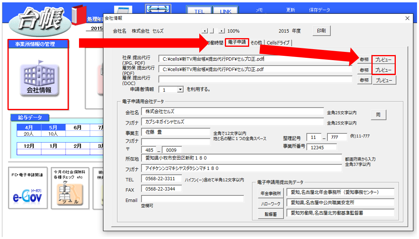419x239 pixels.
Task: Click the フリガナ field with アイチケンコマキシ
Action: (x=242, y=168)
